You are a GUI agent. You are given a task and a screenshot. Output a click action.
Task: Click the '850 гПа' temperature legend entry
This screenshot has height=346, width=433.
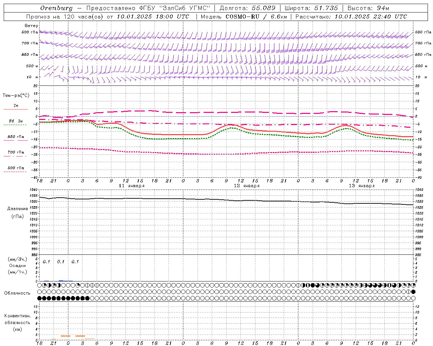[x=16, y=137]
